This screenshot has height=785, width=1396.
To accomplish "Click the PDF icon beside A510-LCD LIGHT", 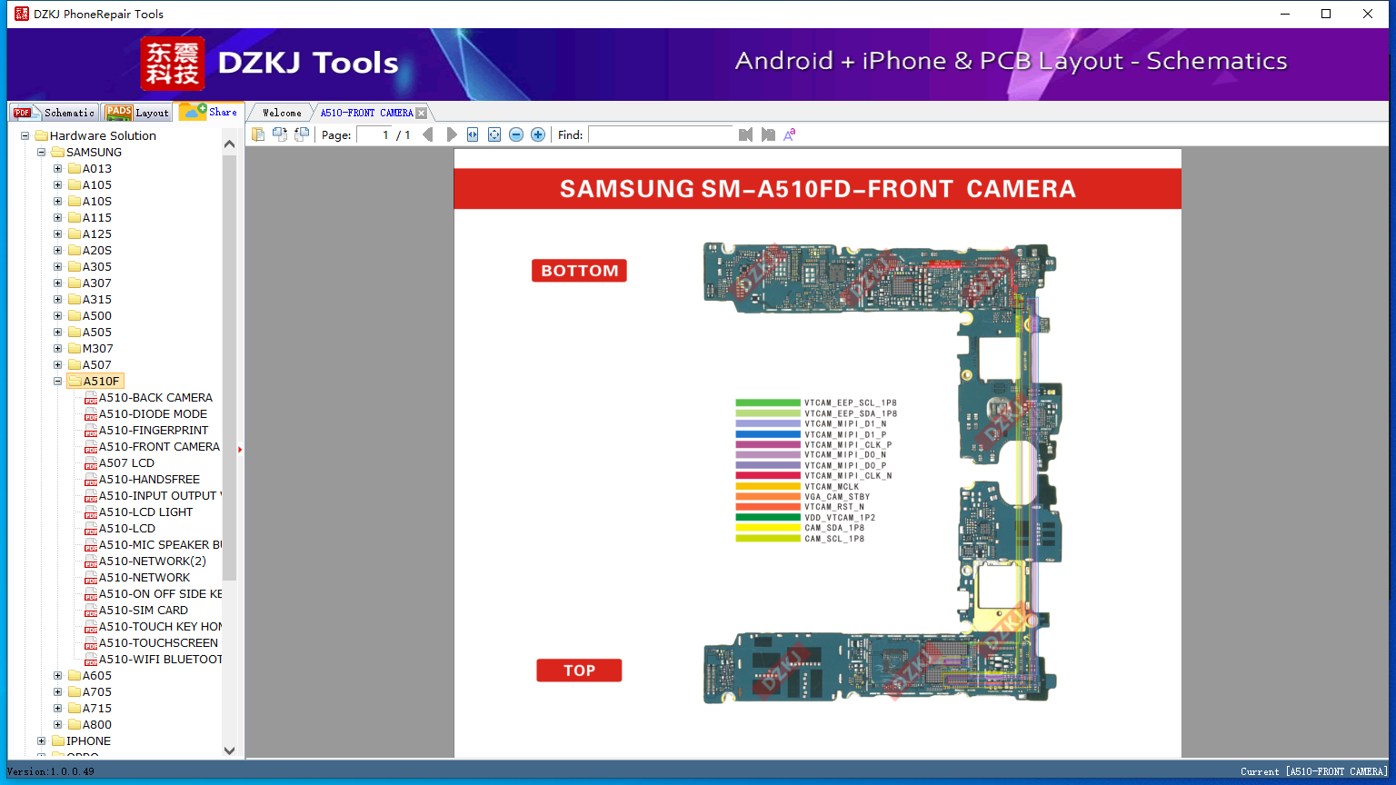I will pyautogui.click(x=91, y=512).
